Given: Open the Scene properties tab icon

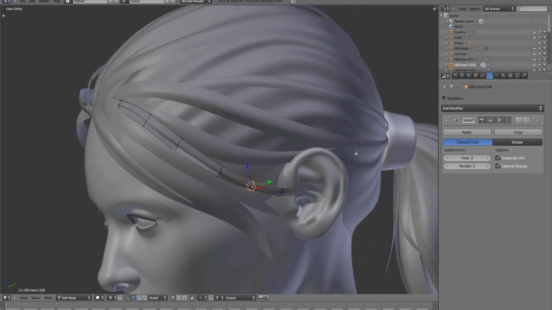Looking at the screenshot, I should tap(462, 75).
